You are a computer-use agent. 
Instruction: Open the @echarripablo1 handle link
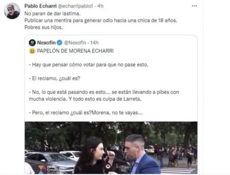tap(75, 6)
